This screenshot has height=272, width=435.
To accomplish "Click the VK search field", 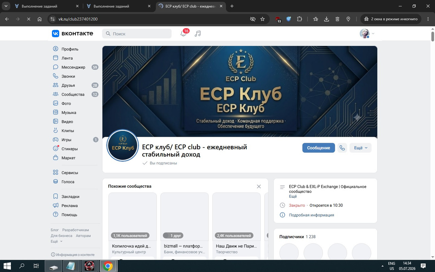I will (137, 33).
